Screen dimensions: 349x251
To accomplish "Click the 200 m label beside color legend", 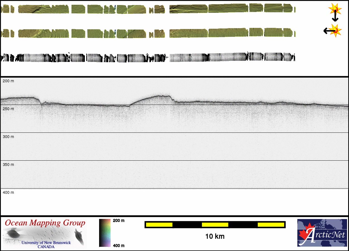I will (119, 221).
